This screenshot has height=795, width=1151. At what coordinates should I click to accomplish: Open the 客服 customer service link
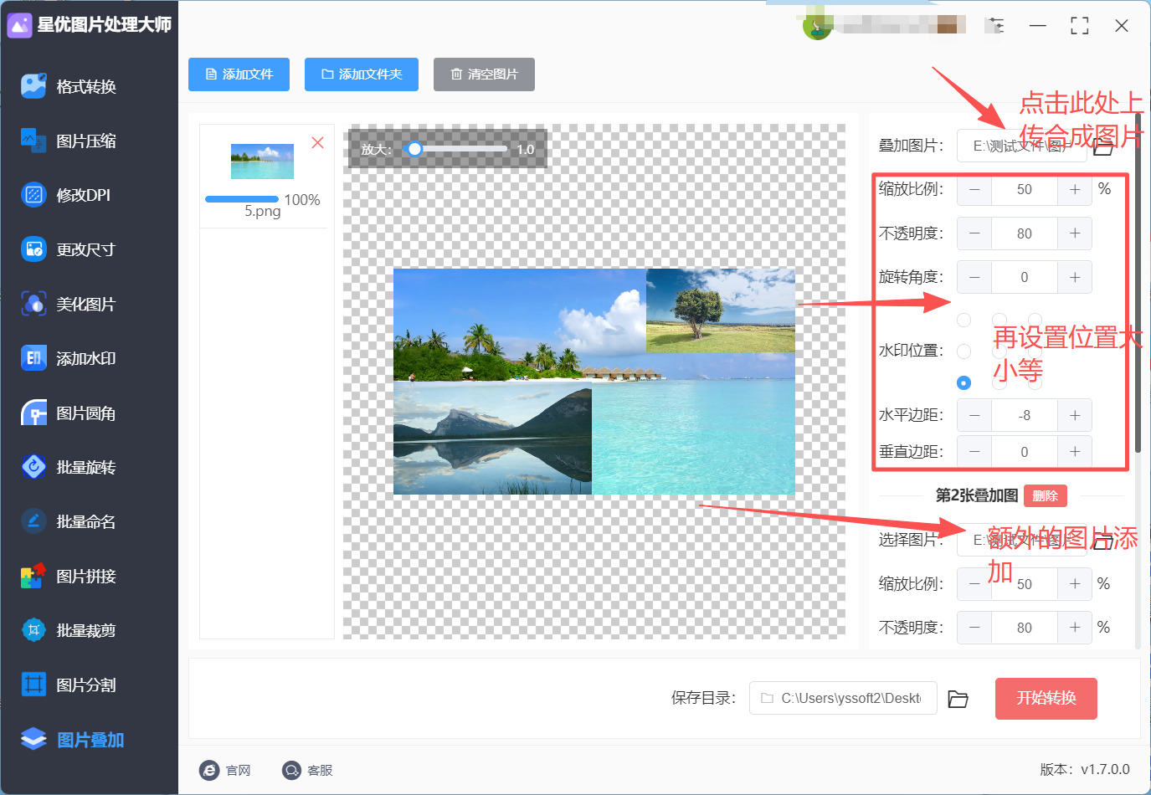308,771
